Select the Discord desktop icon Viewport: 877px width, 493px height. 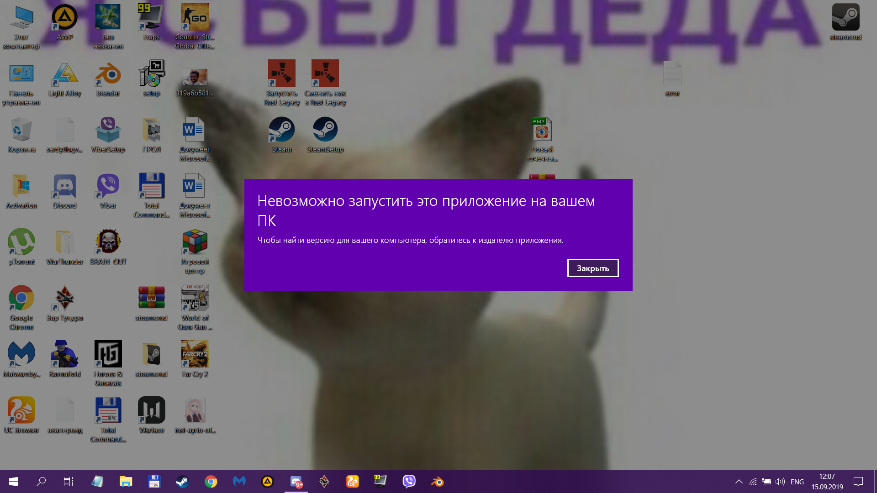point(64,188)
